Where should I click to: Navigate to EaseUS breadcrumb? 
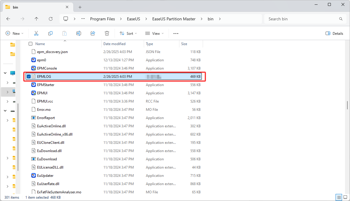coord(133,19)
